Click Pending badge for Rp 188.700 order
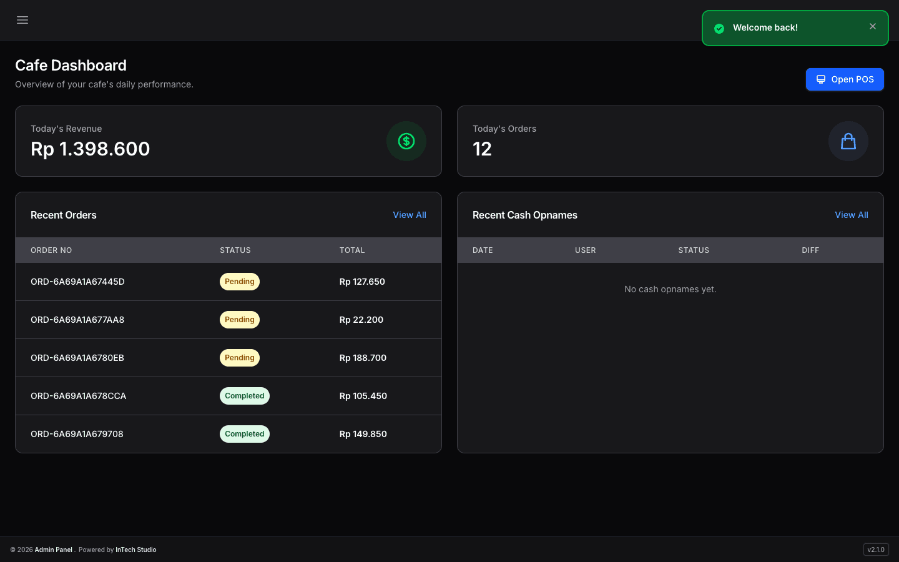 [240, 358]
